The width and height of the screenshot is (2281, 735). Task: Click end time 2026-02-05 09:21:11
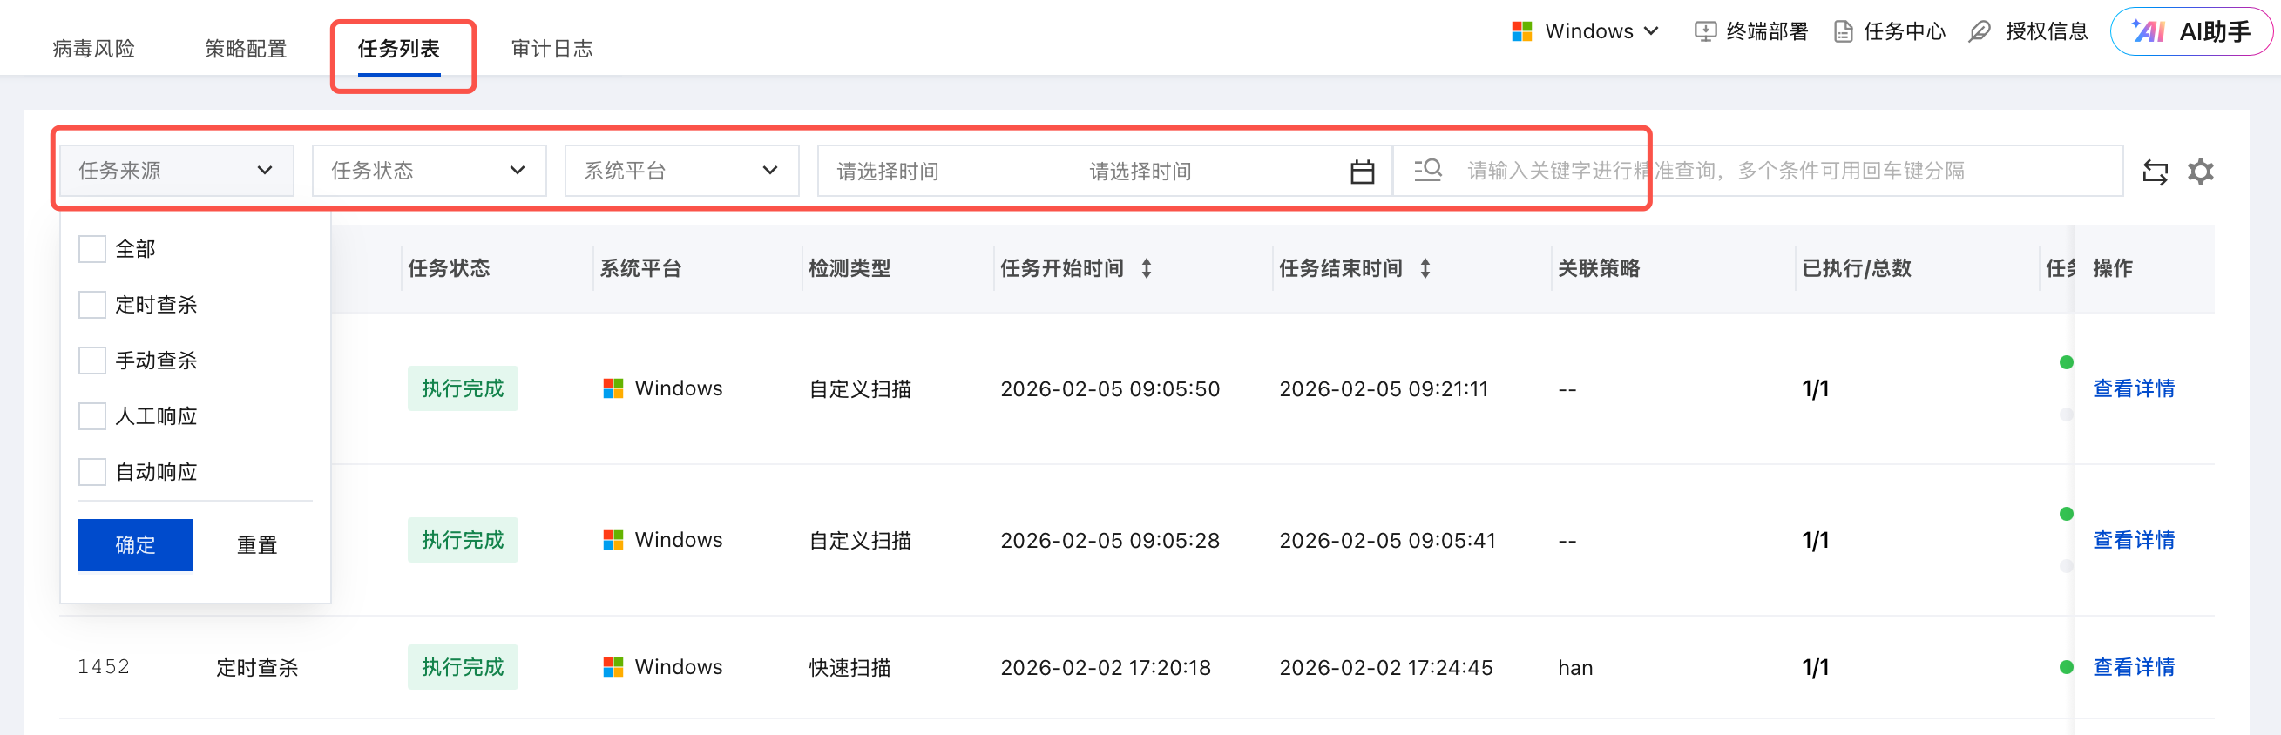[x=1384, y=388]
